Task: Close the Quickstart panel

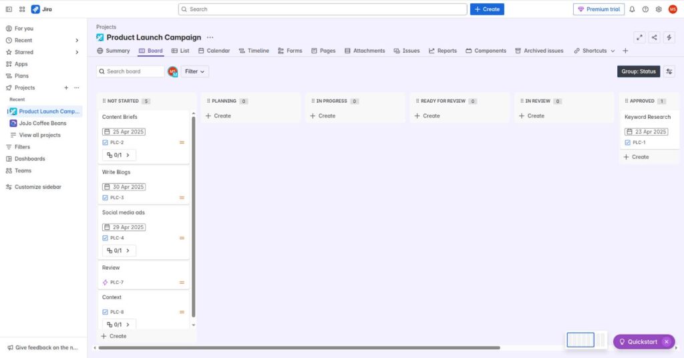Action: (x=667, y=342)
